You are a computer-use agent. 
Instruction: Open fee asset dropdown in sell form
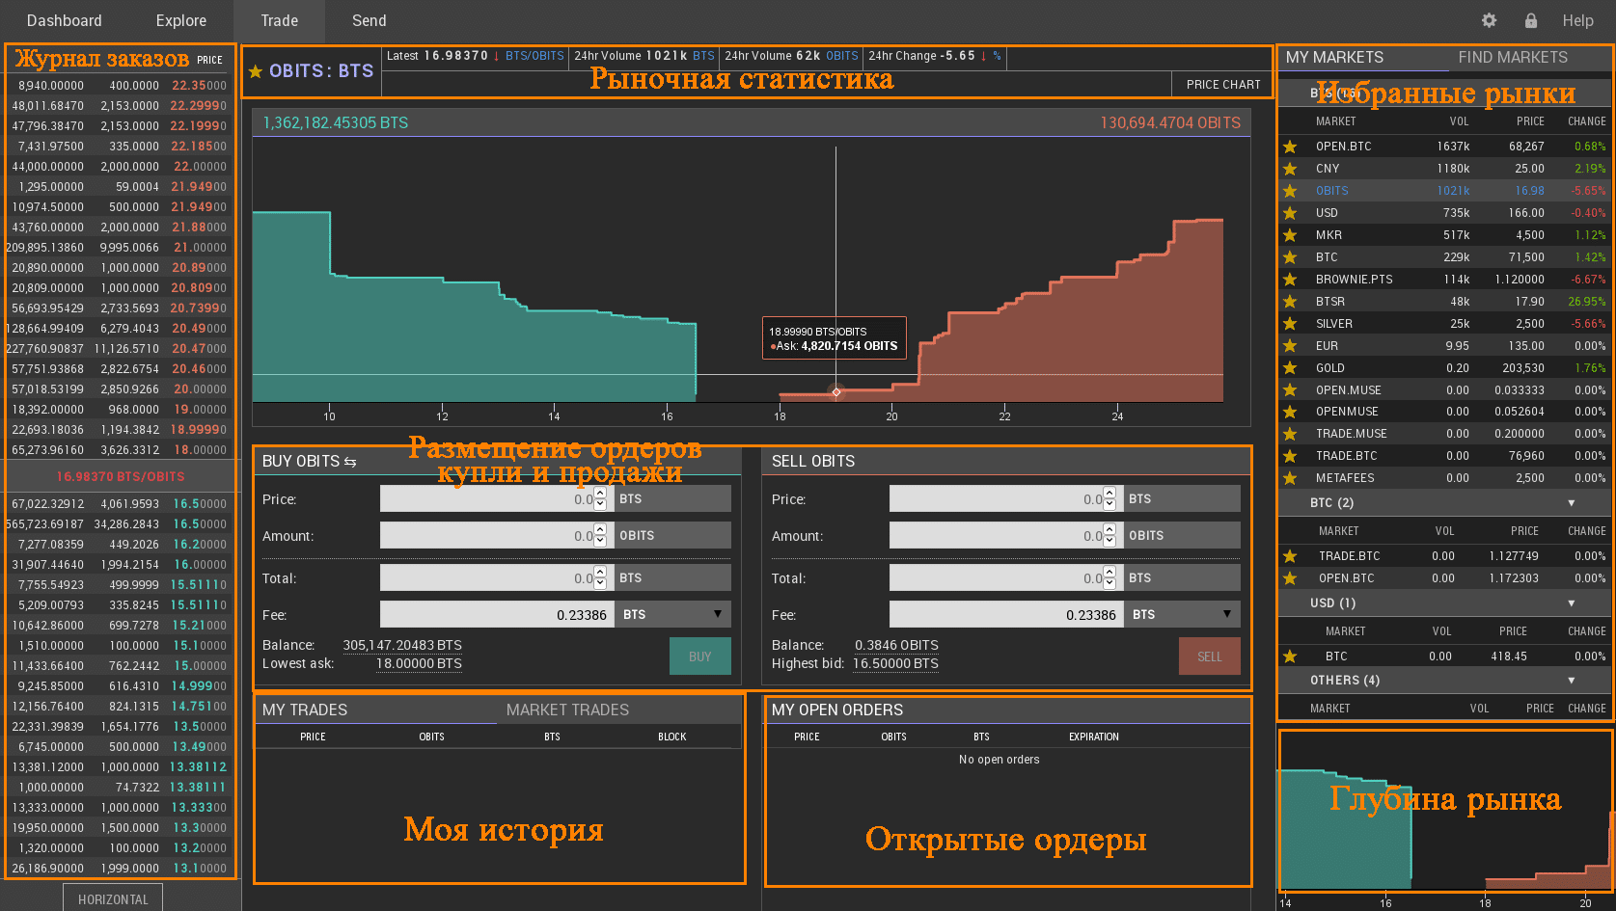[1183, 614]
